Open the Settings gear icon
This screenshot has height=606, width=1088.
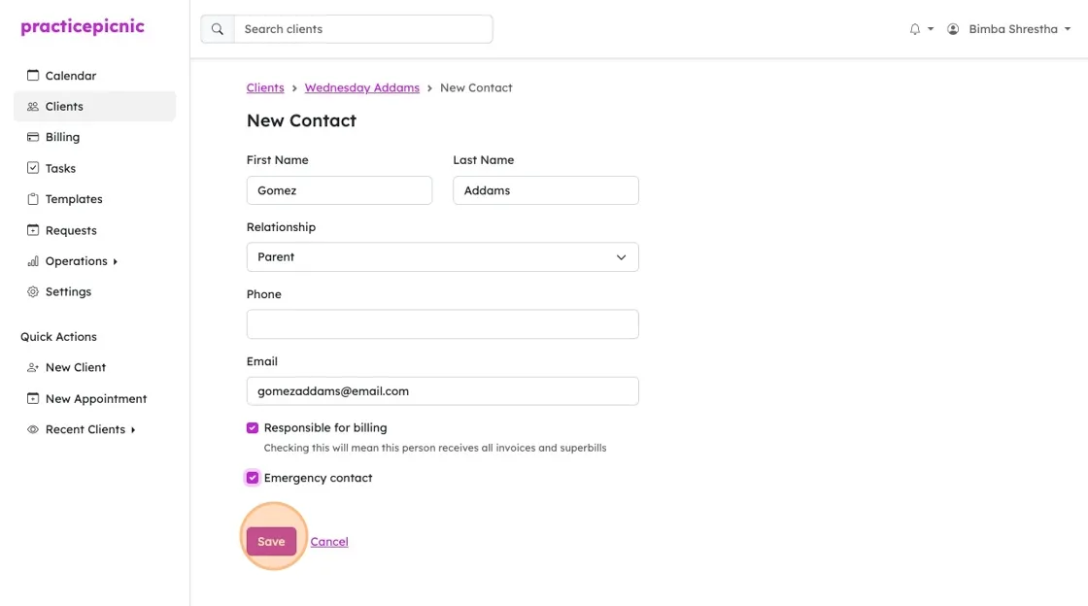[x=33, y=292]
